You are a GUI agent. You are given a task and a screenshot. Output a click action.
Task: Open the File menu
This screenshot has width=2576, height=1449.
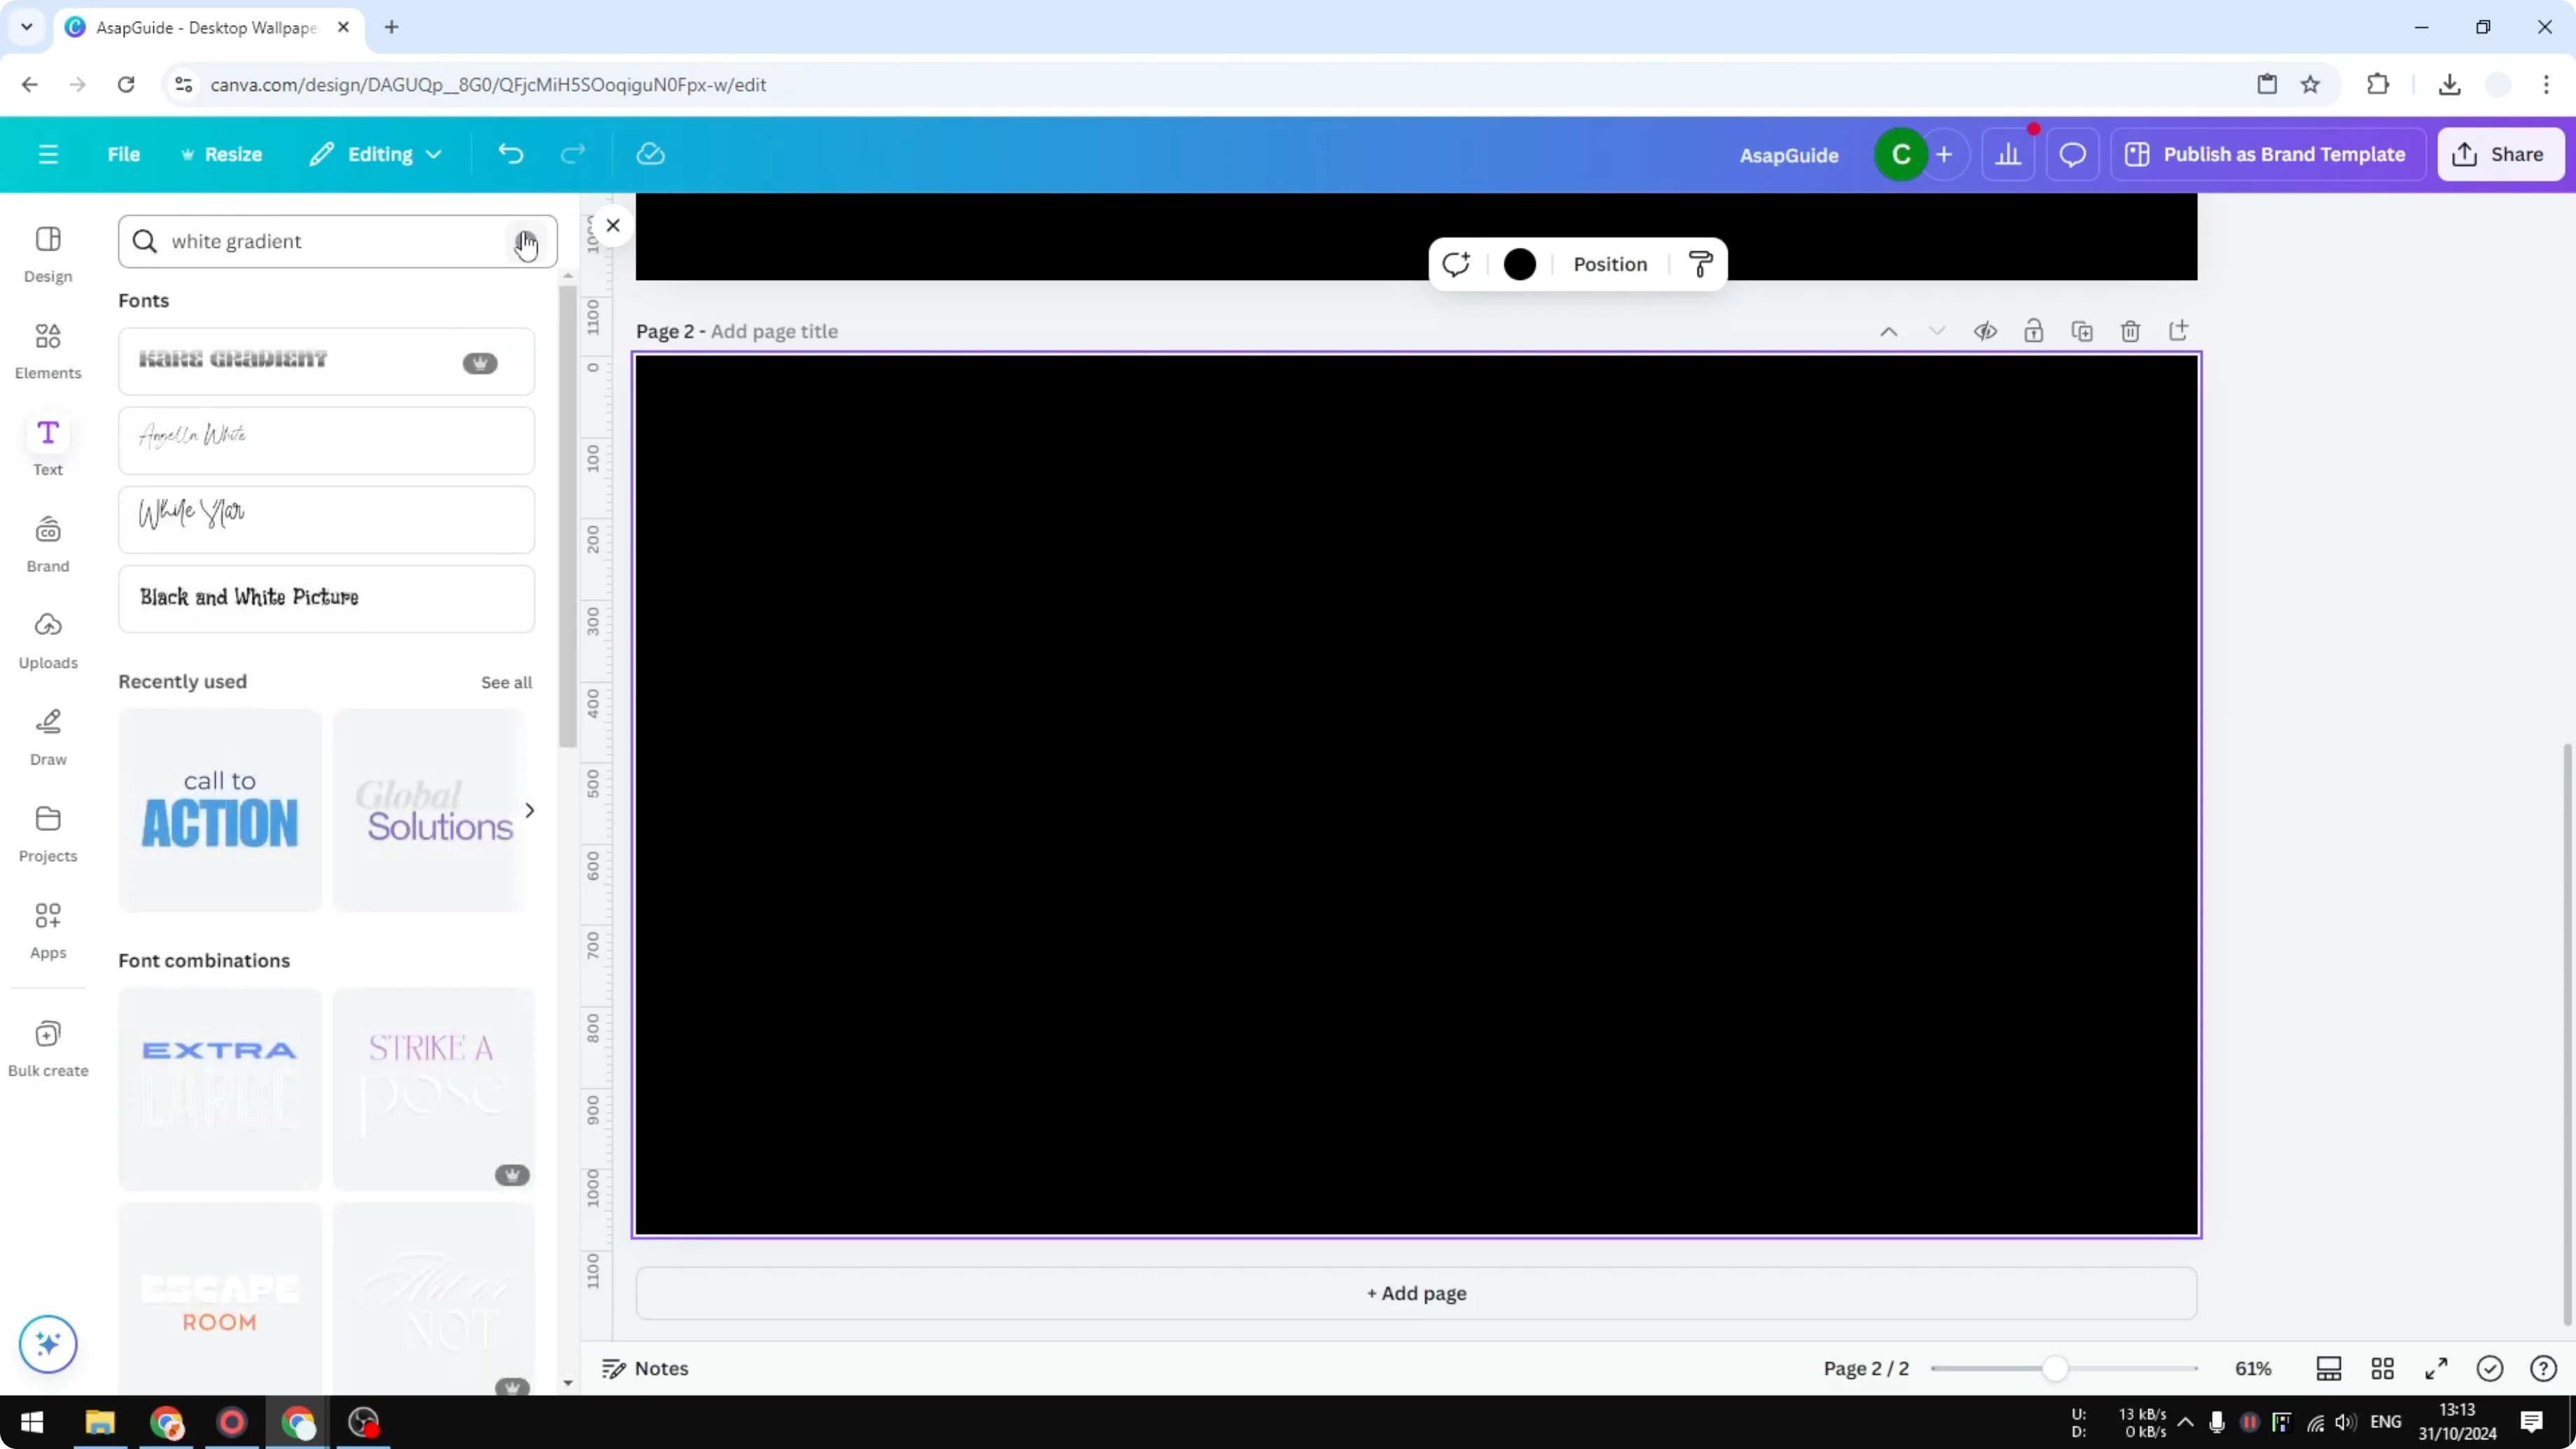tap(124, 154)
